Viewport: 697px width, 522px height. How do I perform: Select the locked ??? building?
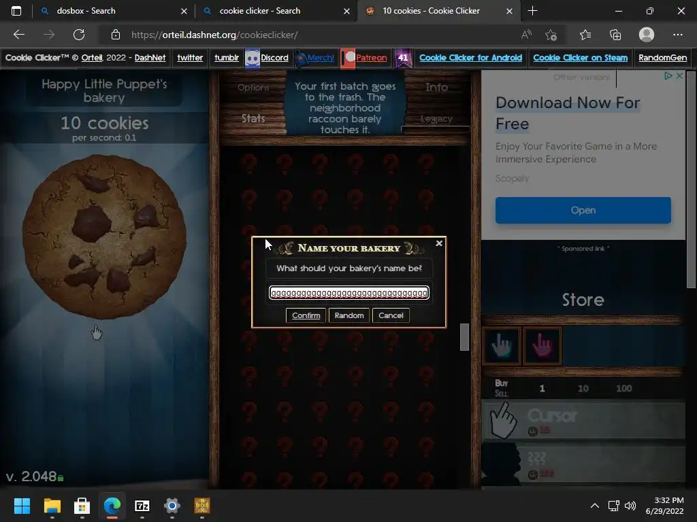coord(583,464)
